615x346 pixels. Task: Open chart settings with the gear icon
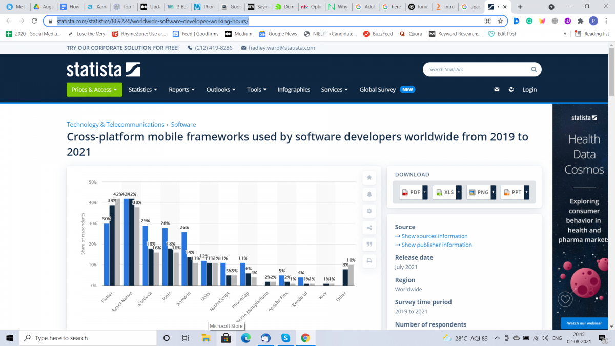pos(369,211)
